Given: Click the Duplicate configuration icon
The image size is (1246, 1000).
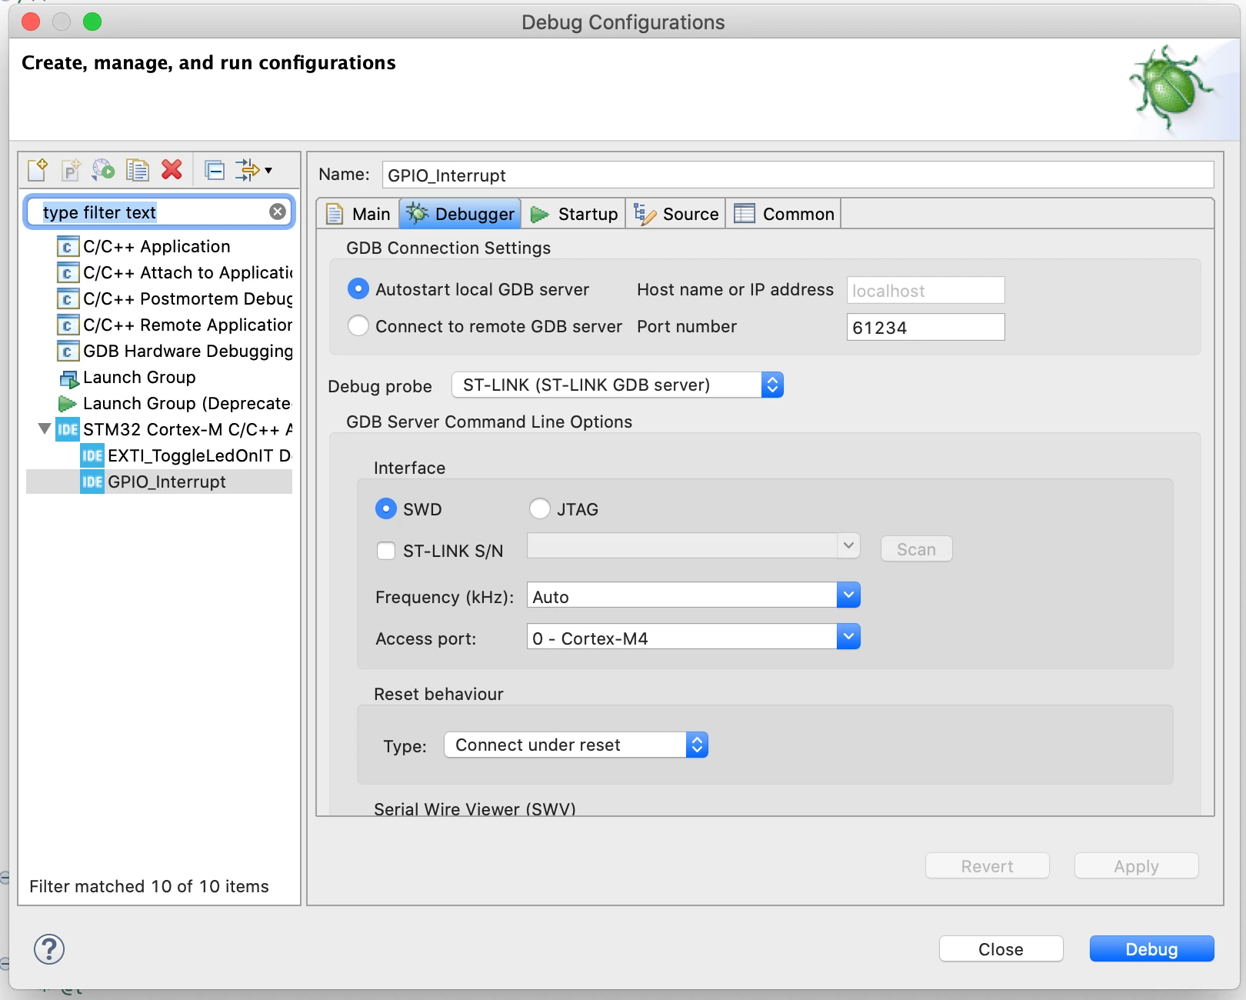Looking at the screenshot, I should click(138, 169).
